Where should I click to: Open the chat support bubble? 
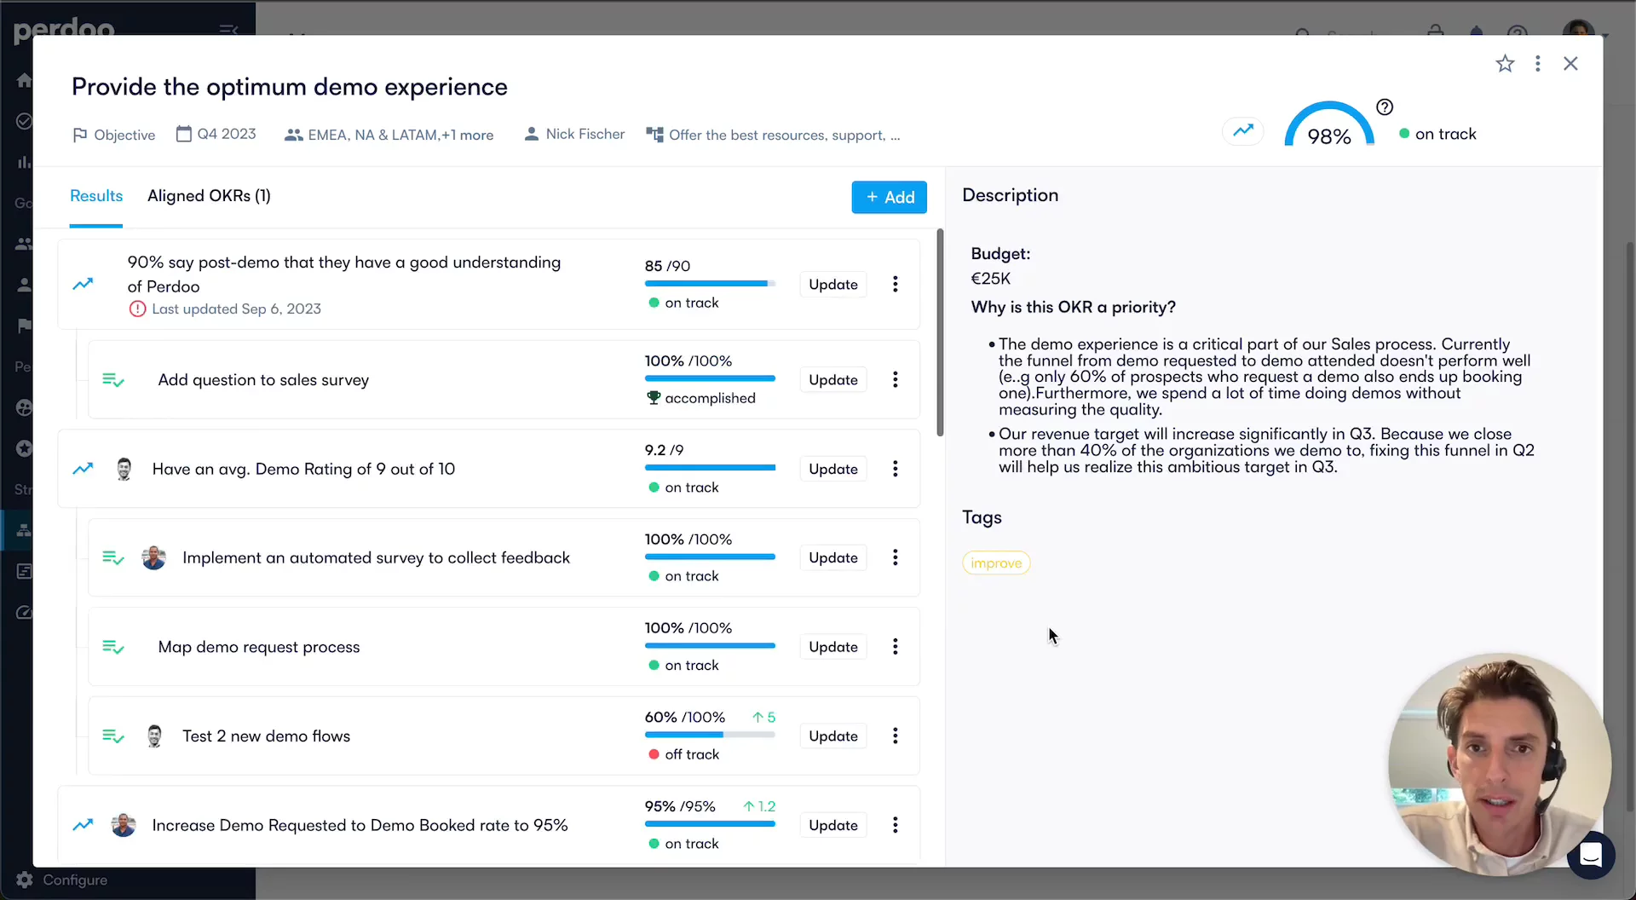pos(1590,854)
